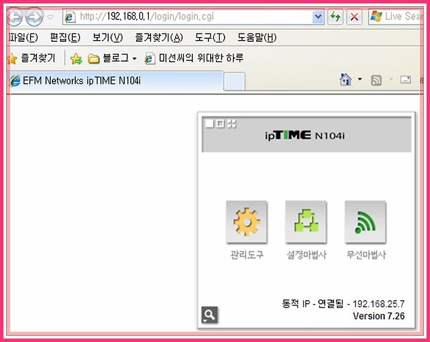Click the first small square in ipTIME header
The height and width of the screenshot is (342, 430).
209,124
